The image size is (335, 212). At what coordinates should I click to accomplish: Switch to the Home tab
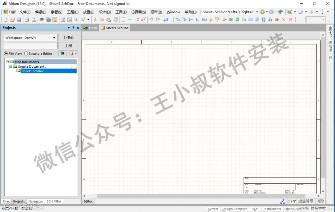(91, 28)
